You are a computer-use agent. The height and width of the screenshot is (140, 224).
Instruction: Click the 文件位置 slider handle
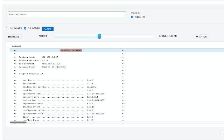tap(99, 36)
